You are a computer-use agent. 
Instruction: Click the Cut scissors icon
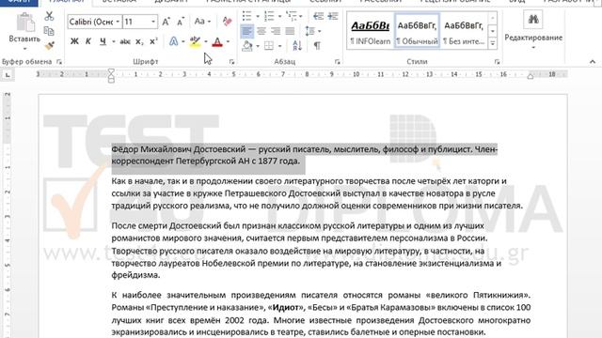[49, 16]
